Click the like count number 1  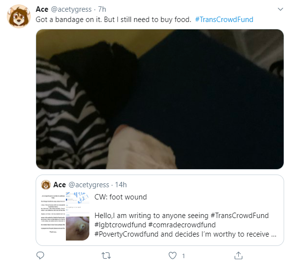(183, 256)
